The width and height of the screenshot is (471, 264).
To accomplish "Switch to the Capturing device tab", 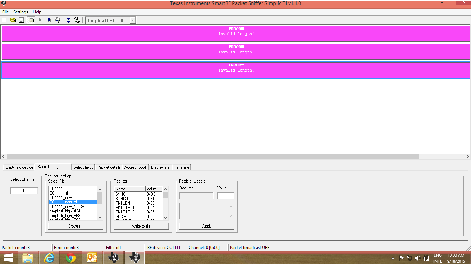I will click(x=19, y=167).
